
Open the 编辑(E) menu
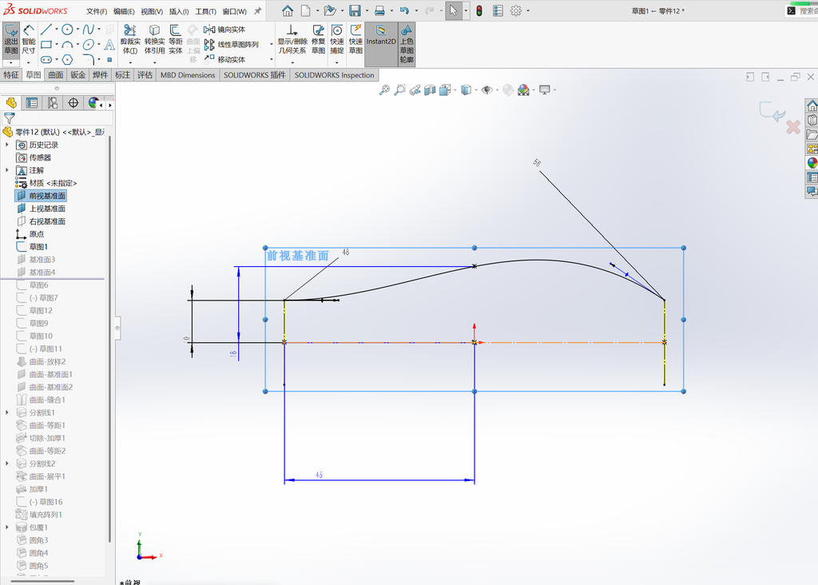pos(124,11)
